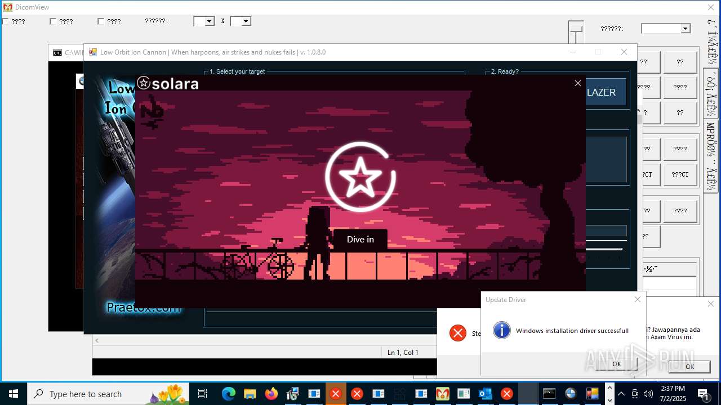This screenshot has height=405, width=721.
Task: Open the Windows Start menu
Action: point(14,394)
